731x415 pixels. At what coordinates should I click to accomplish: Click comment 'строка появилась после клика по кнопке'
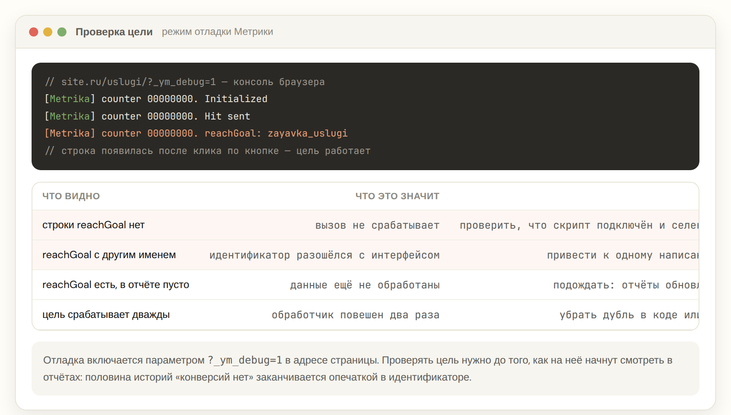208,151
